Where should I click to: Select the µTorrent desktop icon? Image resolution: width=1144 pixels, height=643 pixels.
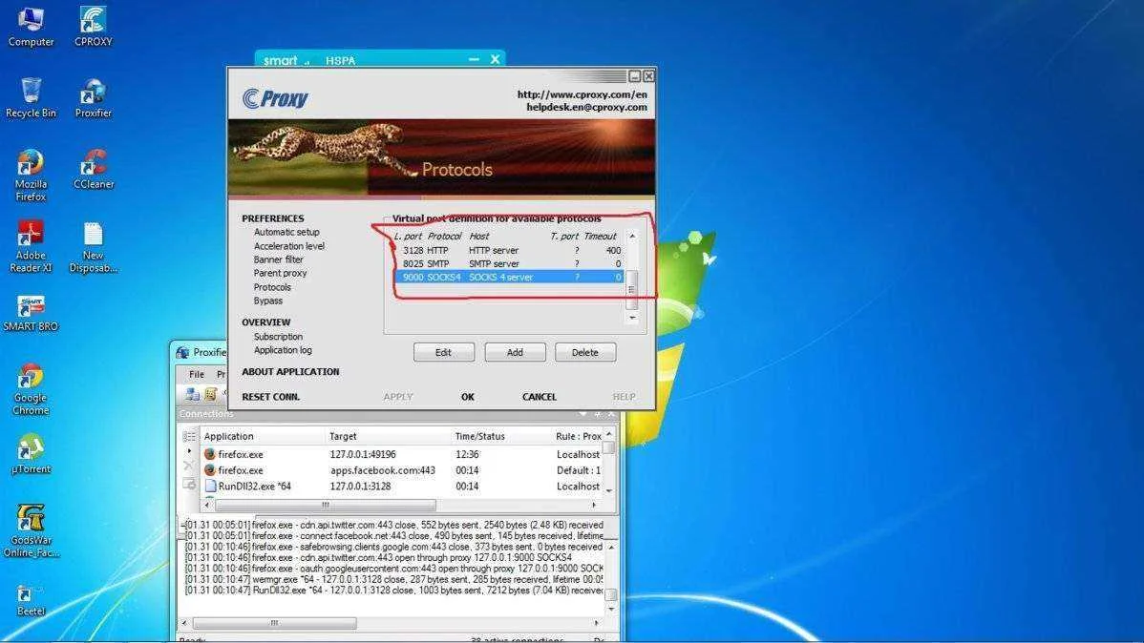31,454
